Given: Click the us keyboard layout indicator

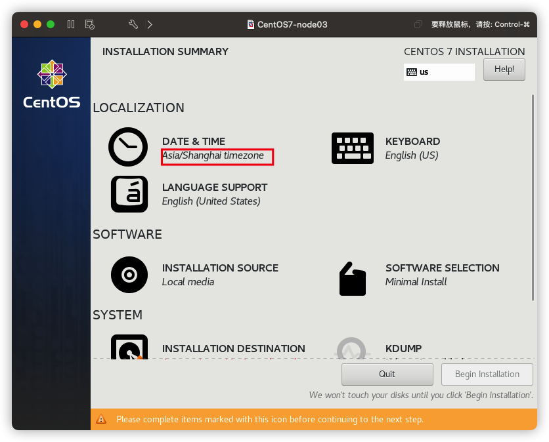Looking at the screenshot, I should coord(439,72).
